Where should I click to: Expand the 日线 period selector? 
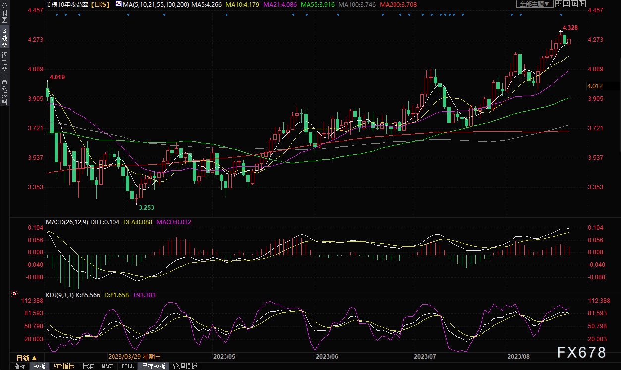26,357
